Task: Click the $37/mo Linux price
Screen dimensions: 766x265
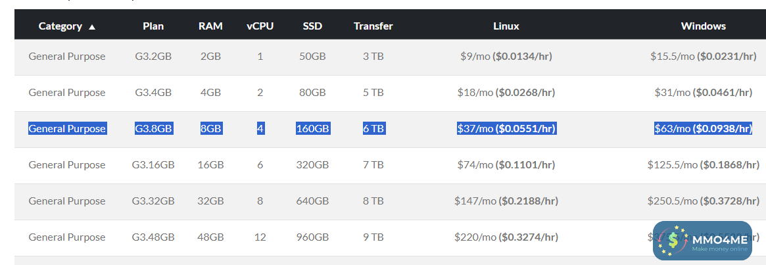Action: 506,129
